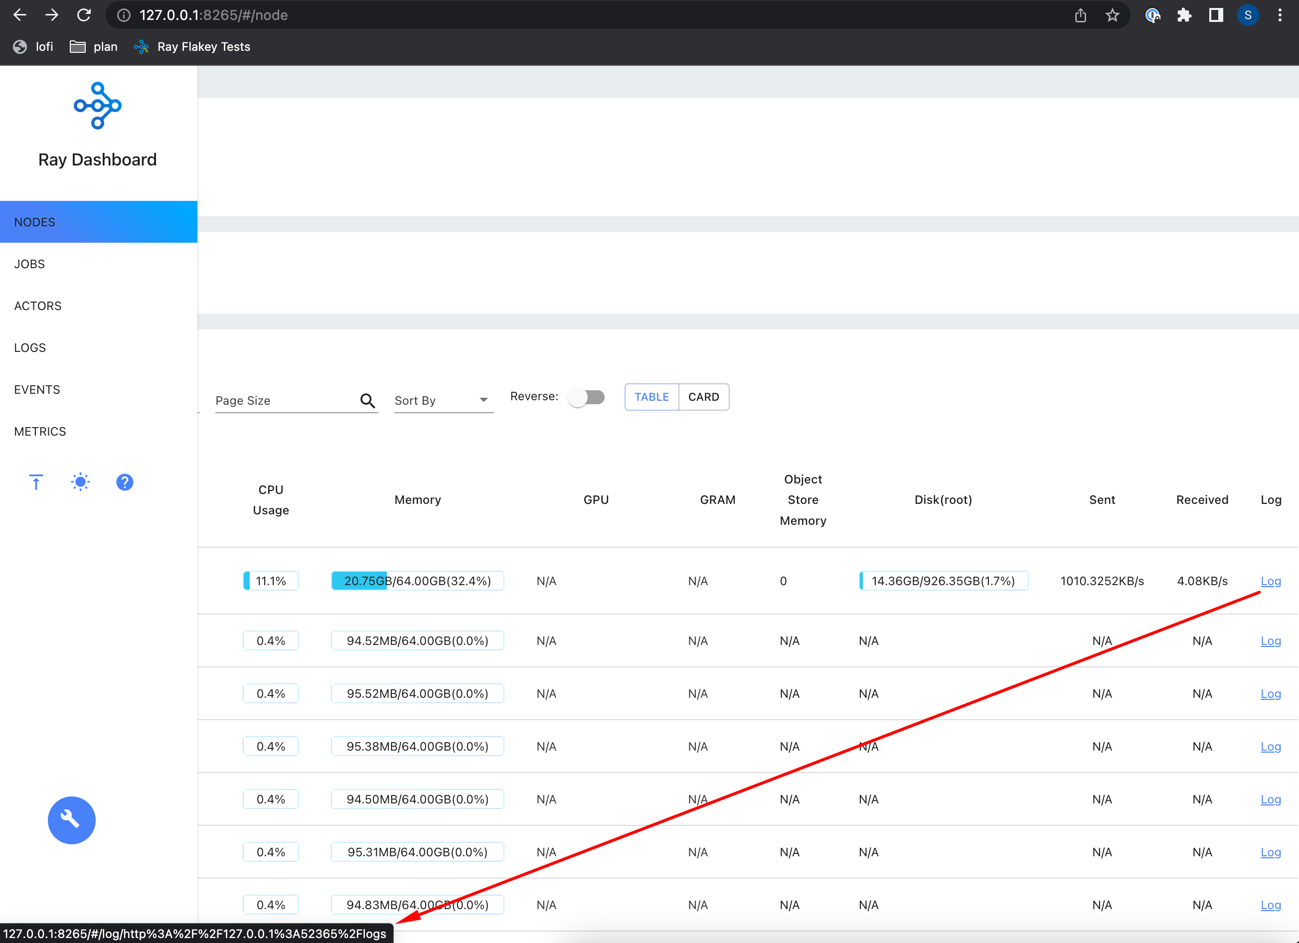Toggle the browser side panel icon
Image resolution: width=1299 pixels, height=943 pixels.
pos(1216,15)
